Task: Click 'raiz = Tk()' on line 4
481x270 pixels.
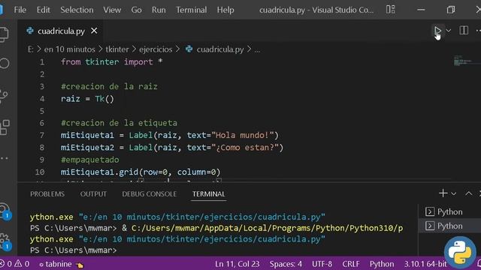Action: pos(87,99)
